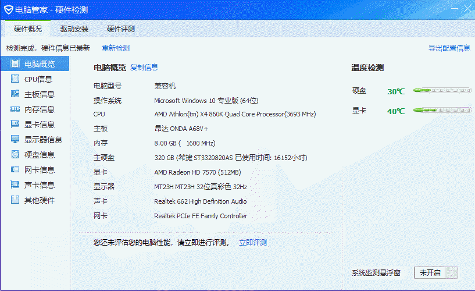This screenshot has width=475, height=291.
Task: Click the MT23H monitor value
Action: click(201, 187)
